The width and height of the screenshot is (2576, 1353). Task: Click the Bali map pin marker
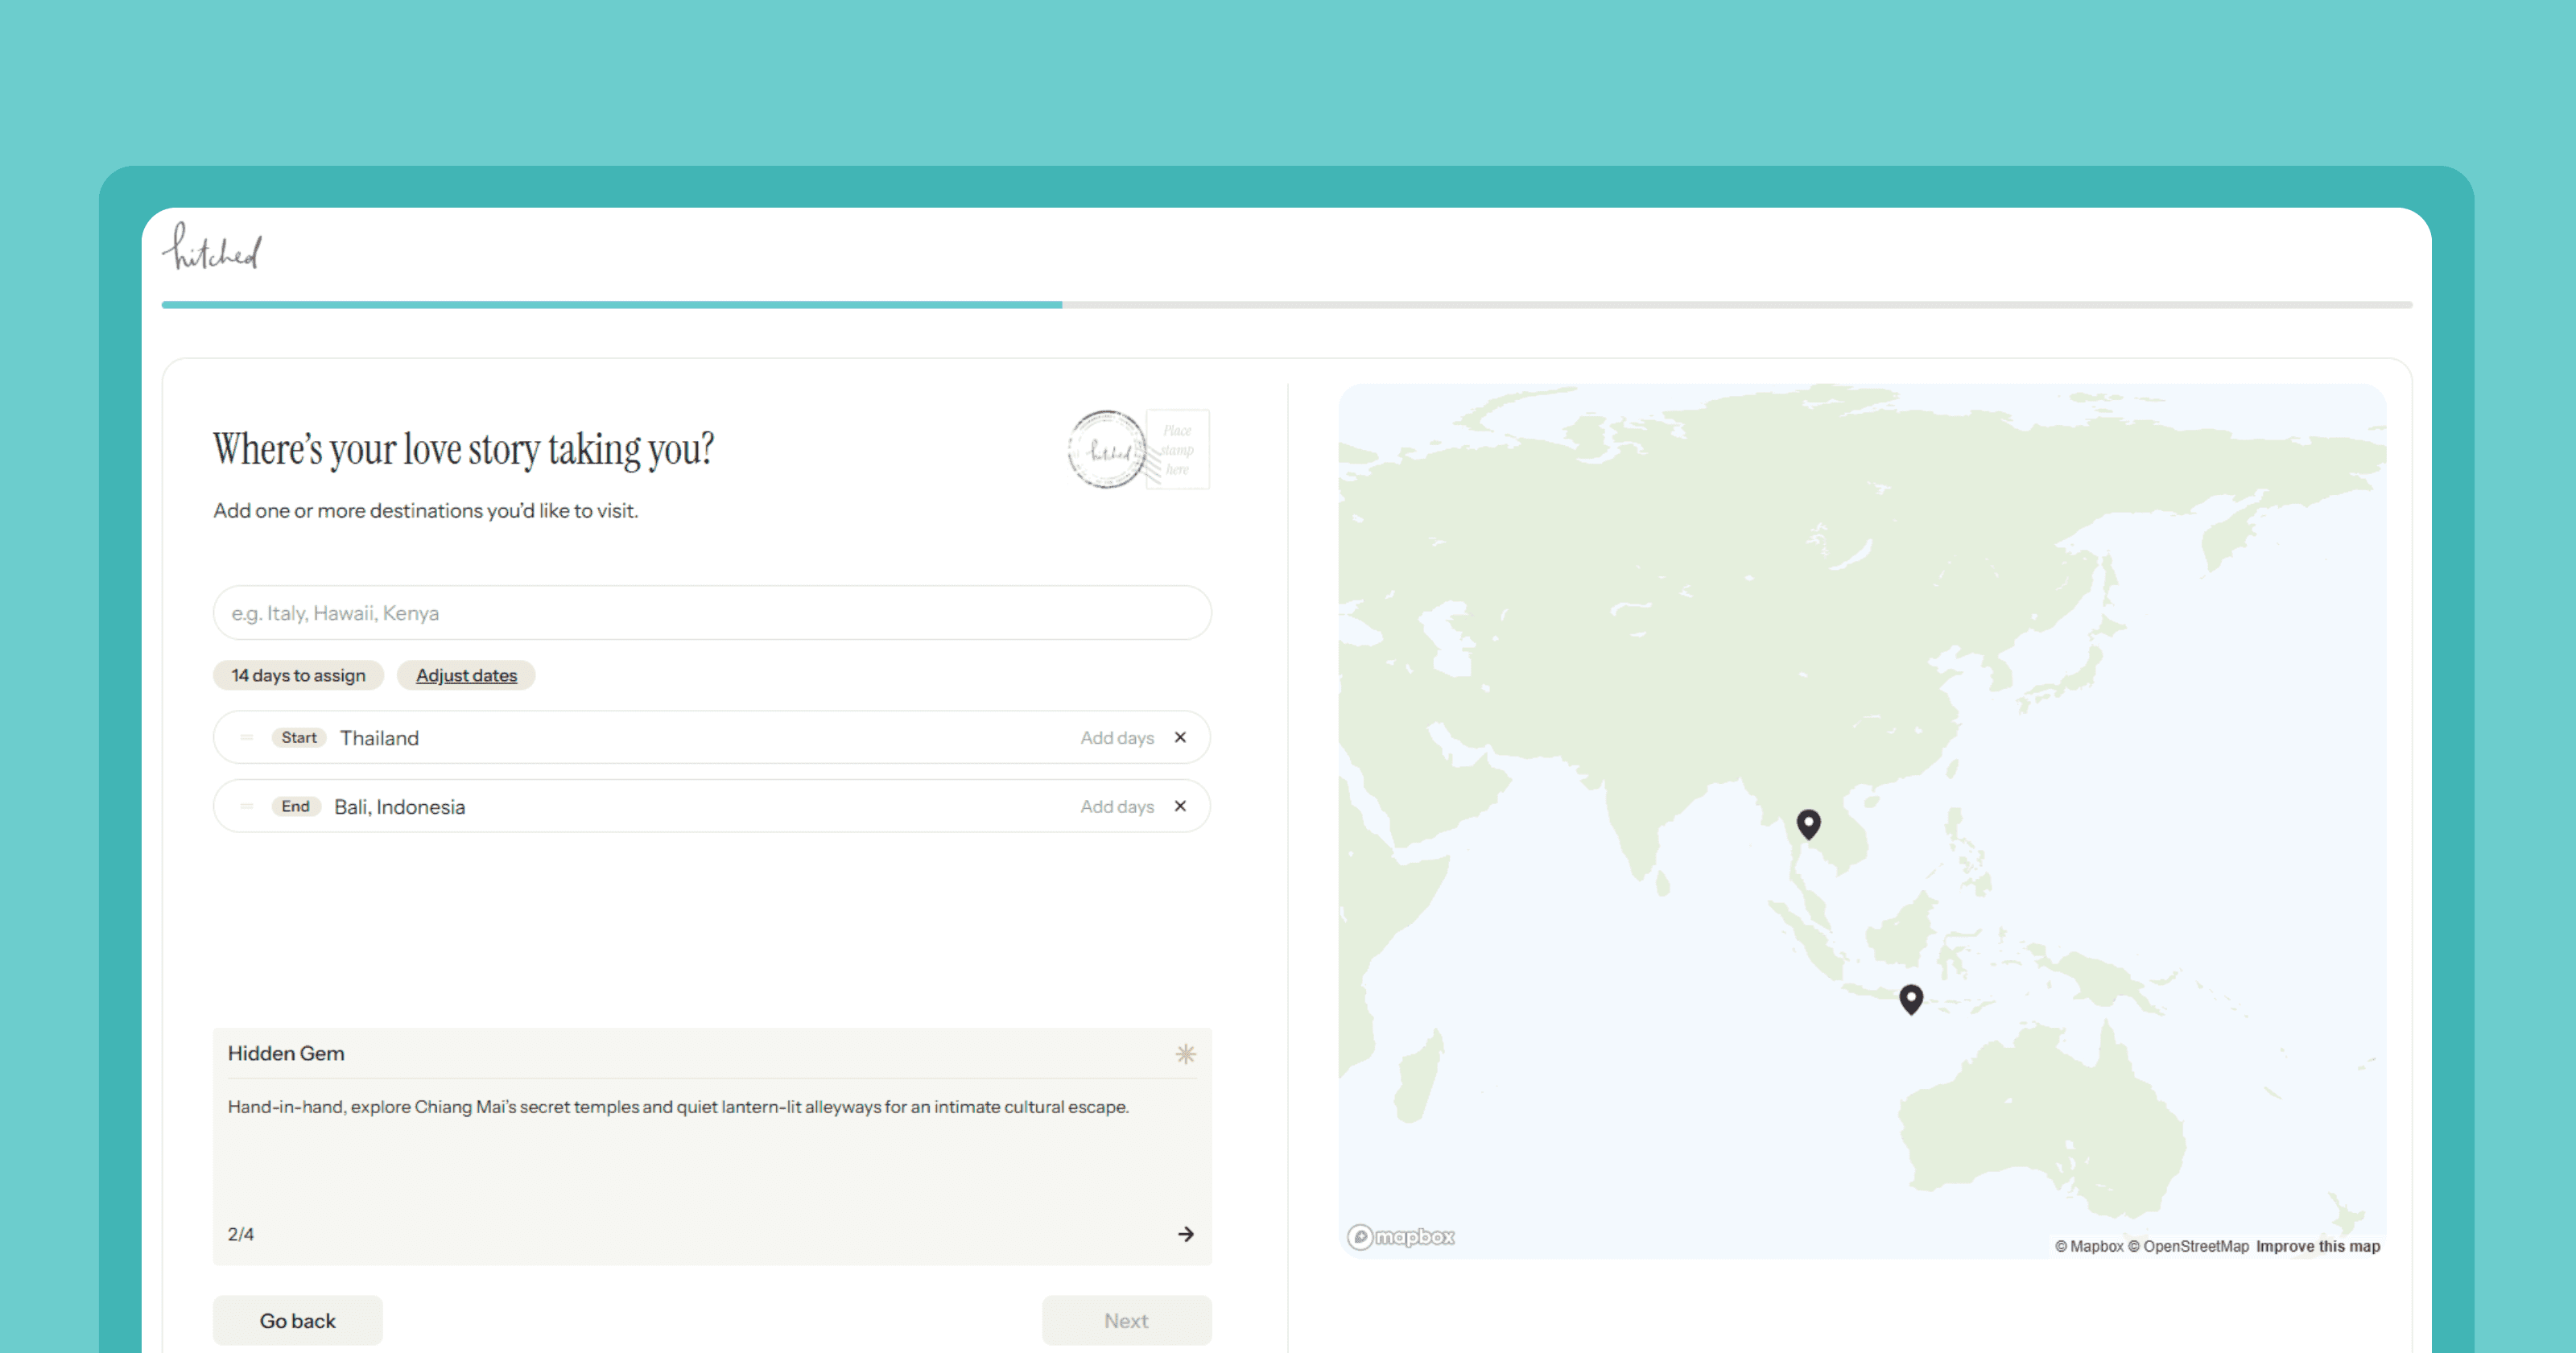pyautogui.click(x=1910, y=998)
